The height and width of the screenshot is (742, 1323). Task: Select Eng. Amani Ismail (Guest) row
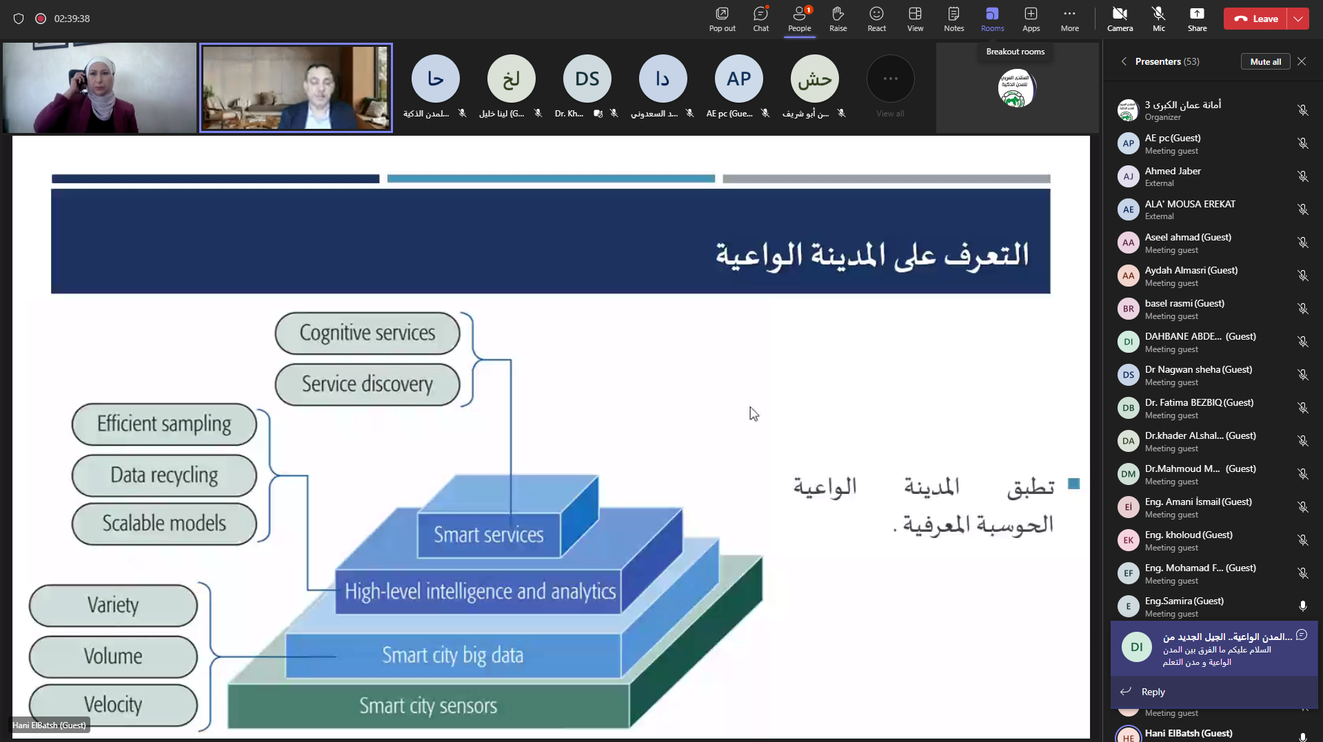1213,507
